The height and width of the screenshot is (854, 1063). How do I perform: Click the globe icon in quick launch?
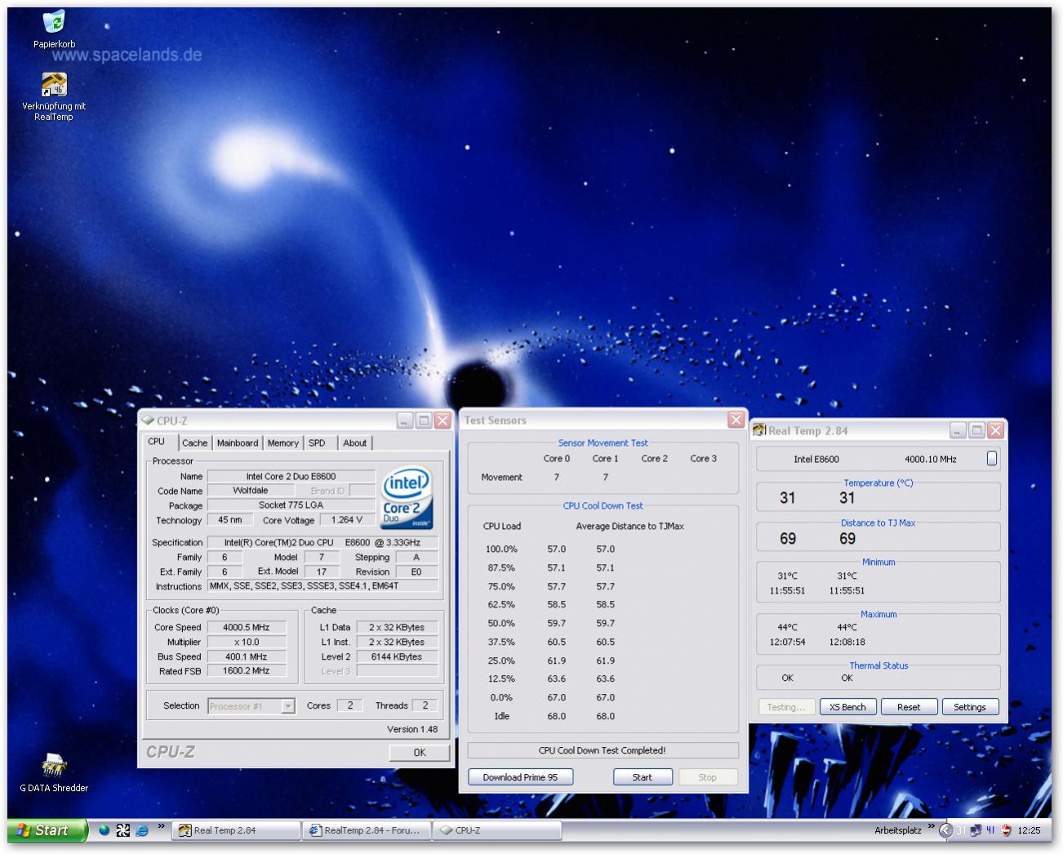pos(105,830)
